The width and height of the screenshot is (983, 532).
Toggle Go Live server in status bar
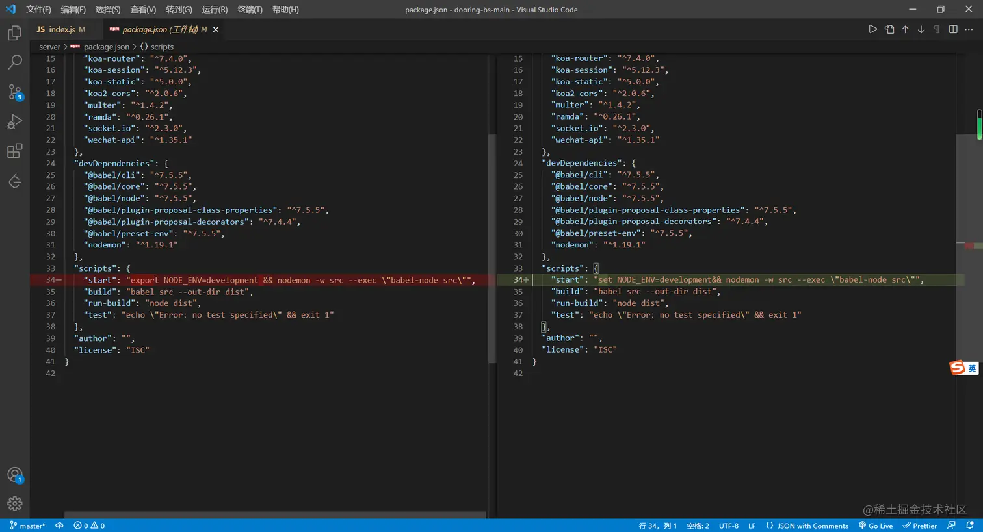876,526
